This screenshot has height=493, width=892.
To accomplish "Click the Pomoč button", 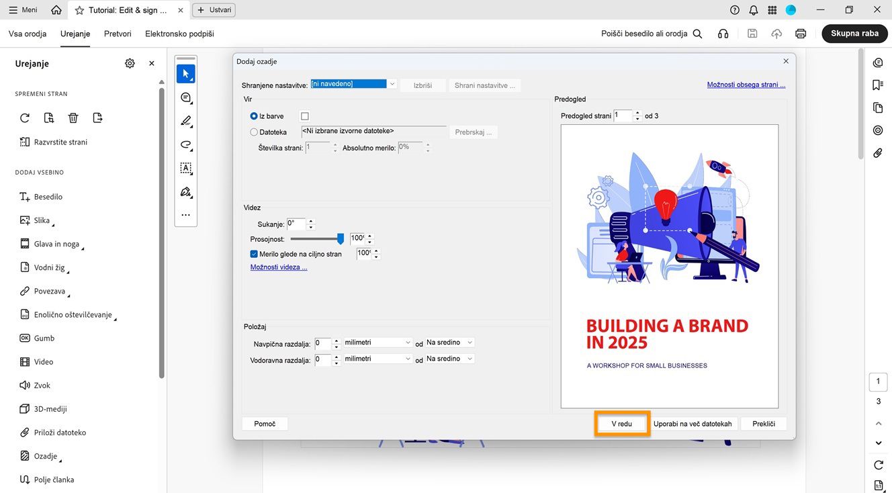I will 265,424.
